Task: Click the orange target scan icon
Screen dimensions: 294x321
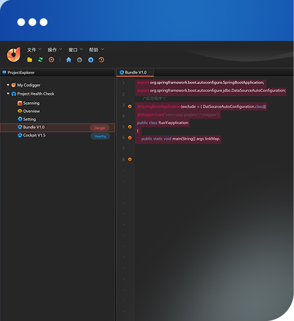Action: pyautogui.click(x=51, y=60)
